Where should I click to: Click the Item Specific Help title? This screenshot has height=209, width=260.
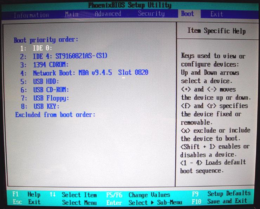point(216,31)
